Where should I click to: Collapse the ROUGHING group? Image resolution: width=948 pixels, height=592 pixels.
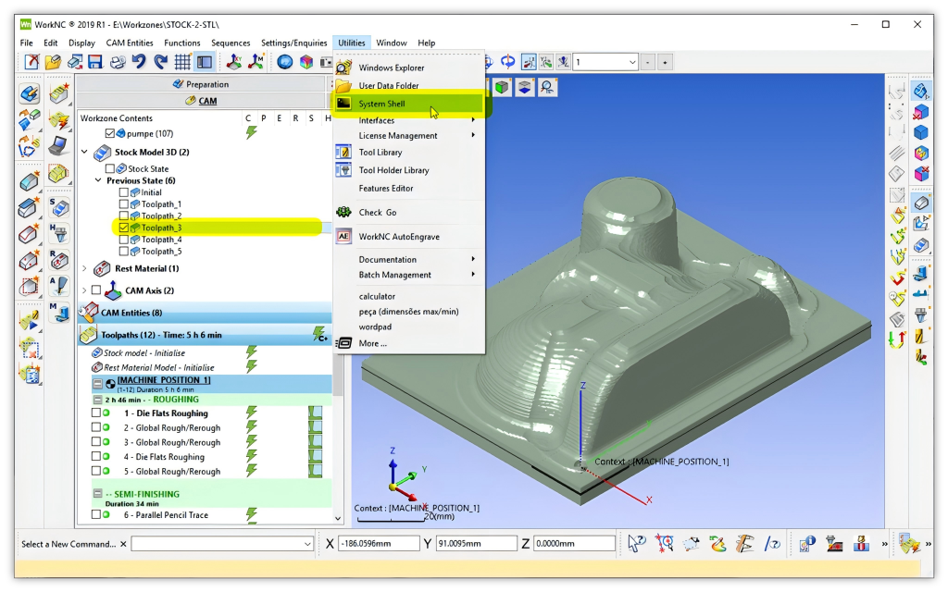pos(97,400)
